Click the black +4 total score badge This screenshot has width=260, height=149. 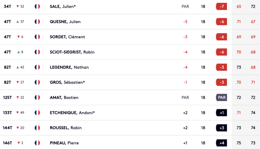click(222, 143)
